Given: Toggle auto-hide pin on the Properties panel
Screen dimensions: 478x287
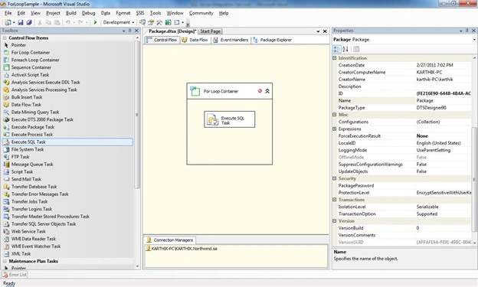Looking at the screenshot, I should (x=467, y=31).
